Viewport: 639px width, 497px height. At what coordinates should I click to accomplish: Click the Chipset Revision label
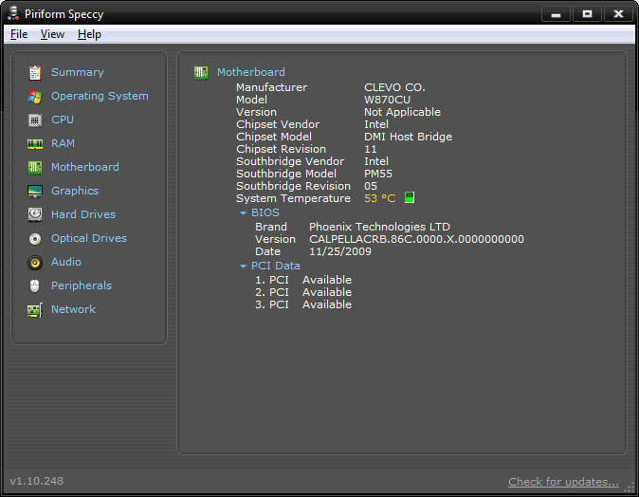coord(282,149)
